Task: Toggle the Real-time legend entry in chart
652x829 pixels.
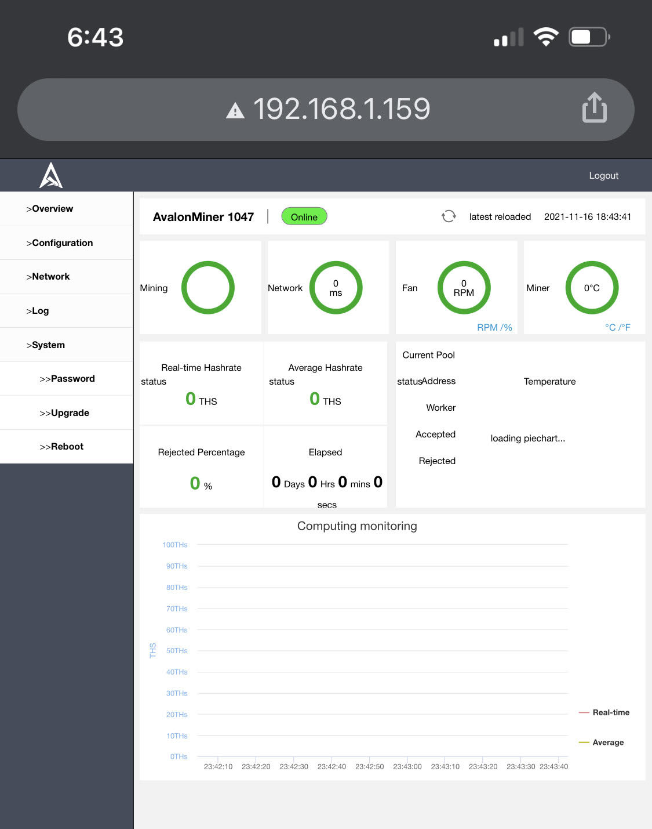Action: point(604,712)
